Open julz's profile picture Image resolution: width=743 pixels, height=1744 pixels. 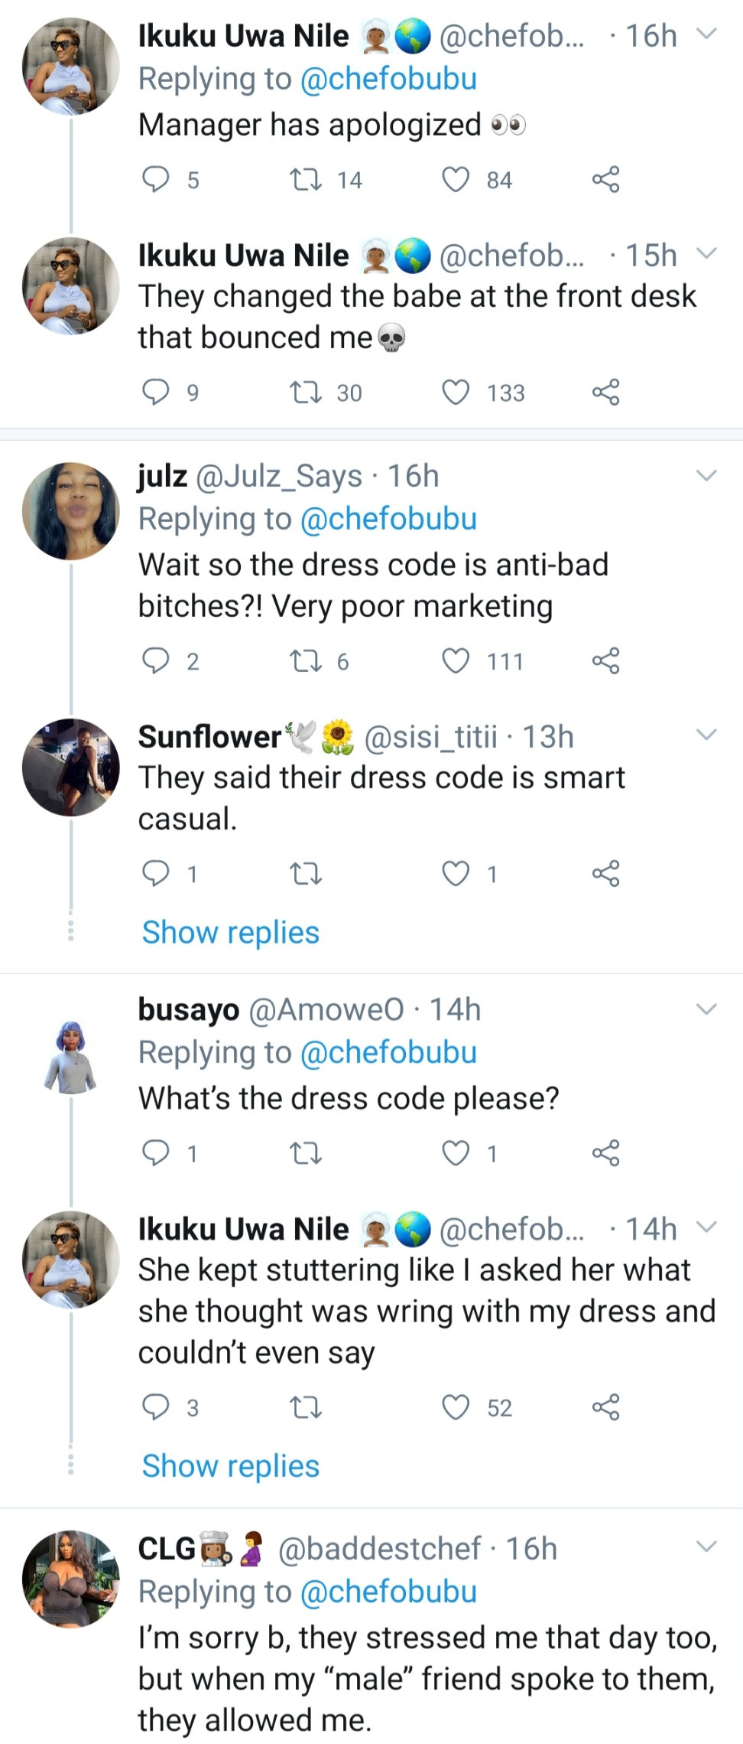[x=71, y=511]
